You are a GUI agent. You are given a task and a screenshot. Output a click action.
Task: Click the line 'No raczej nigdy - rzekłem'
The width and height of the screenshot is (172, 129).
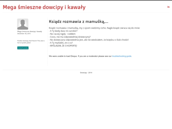[x=62, y=34]
